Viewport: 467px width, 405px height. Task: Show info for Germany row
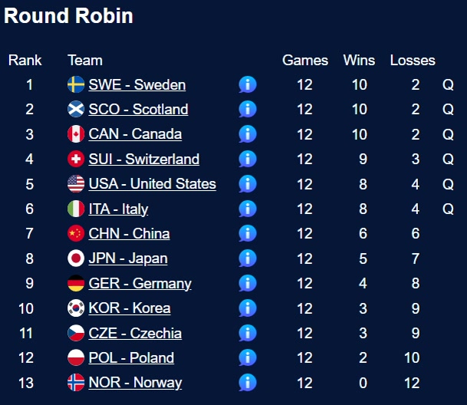pyautogui.click(x=247, y=283)
